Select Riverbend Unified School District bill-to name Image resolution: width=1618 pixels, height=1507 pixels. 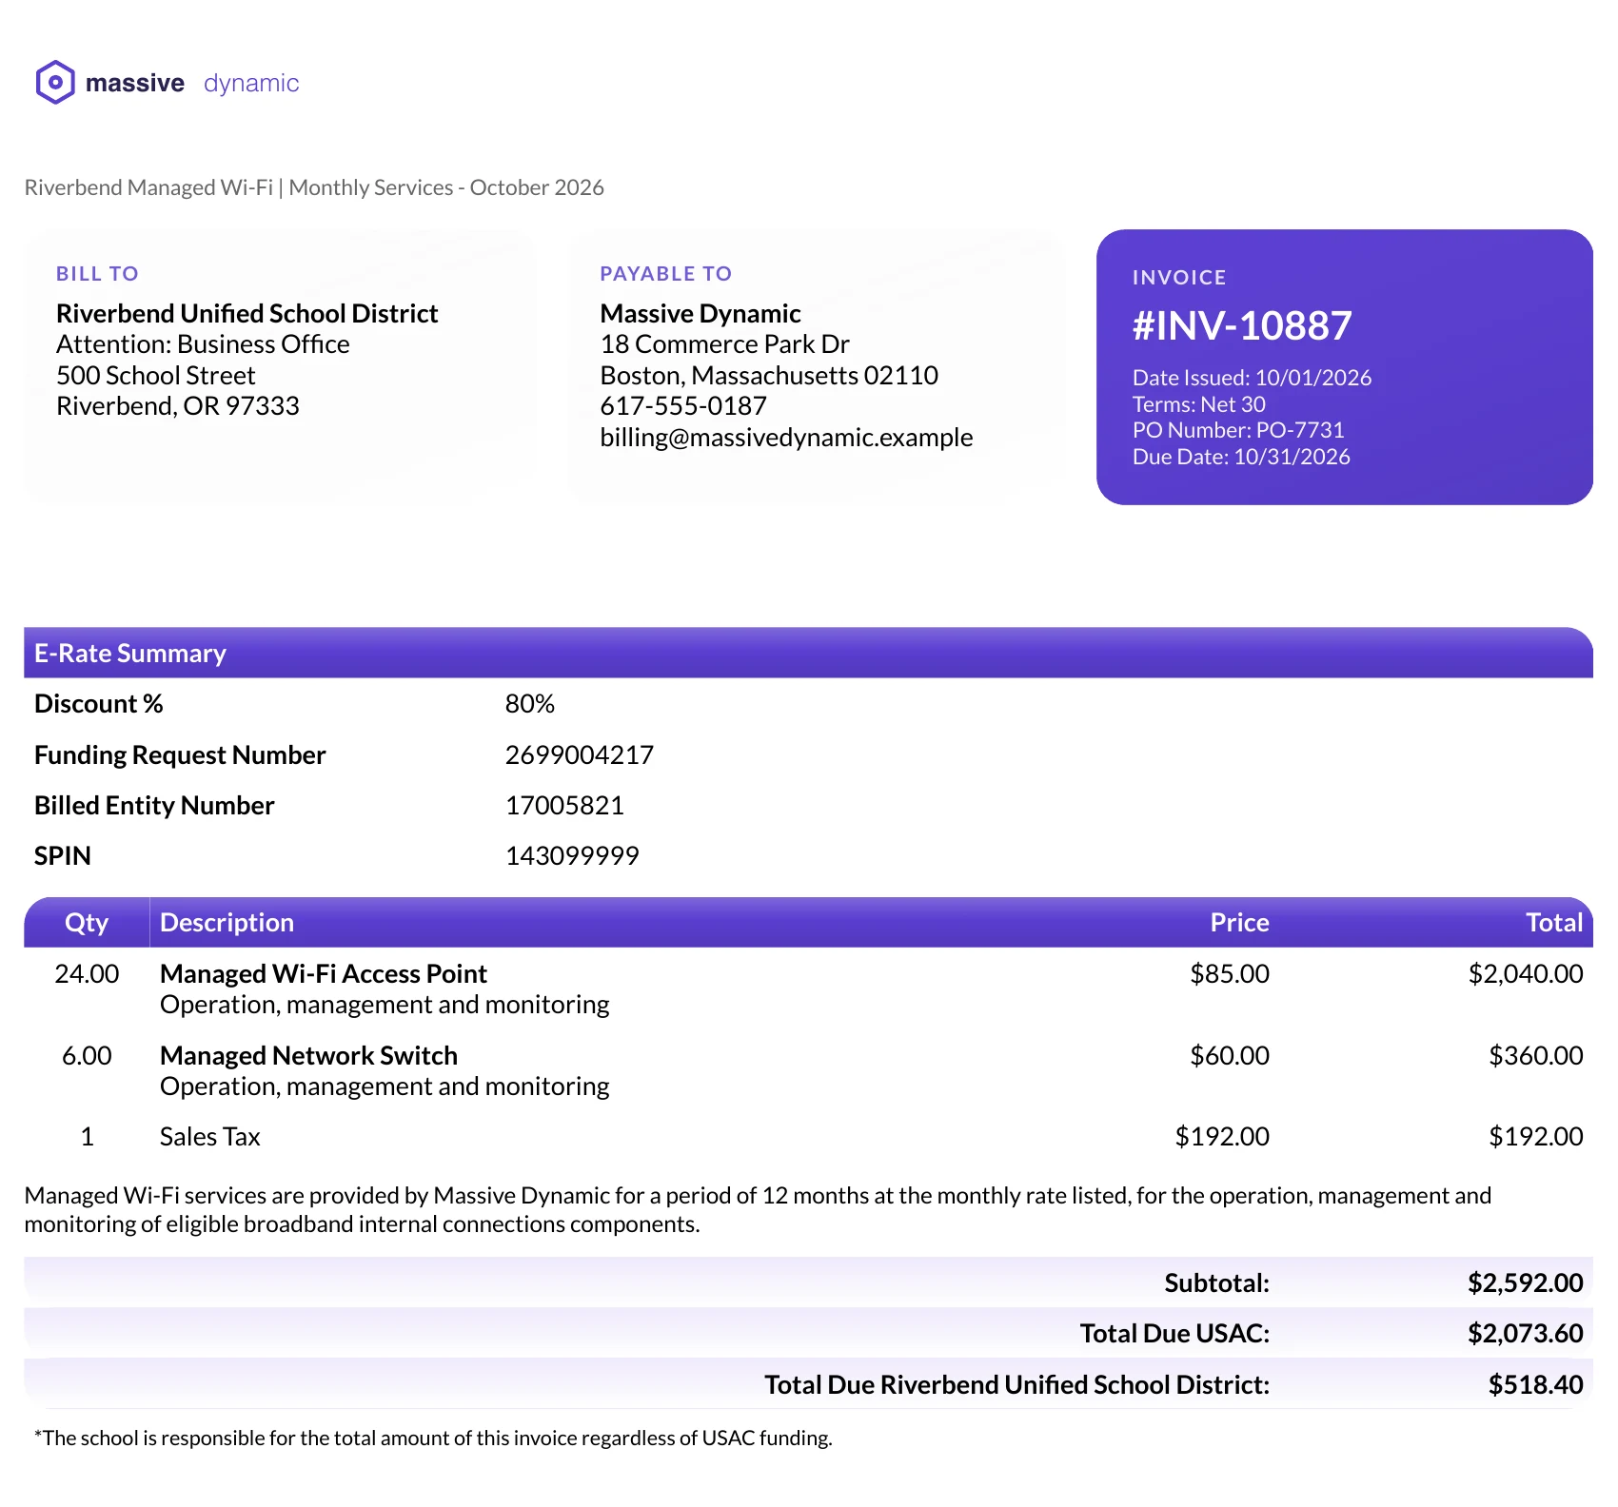point(247,313)
